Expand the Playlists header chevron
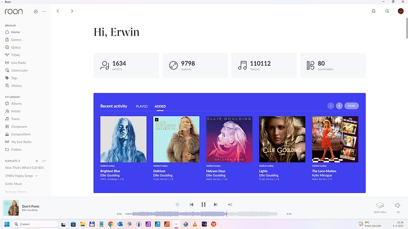 click(x=19, y=161)
